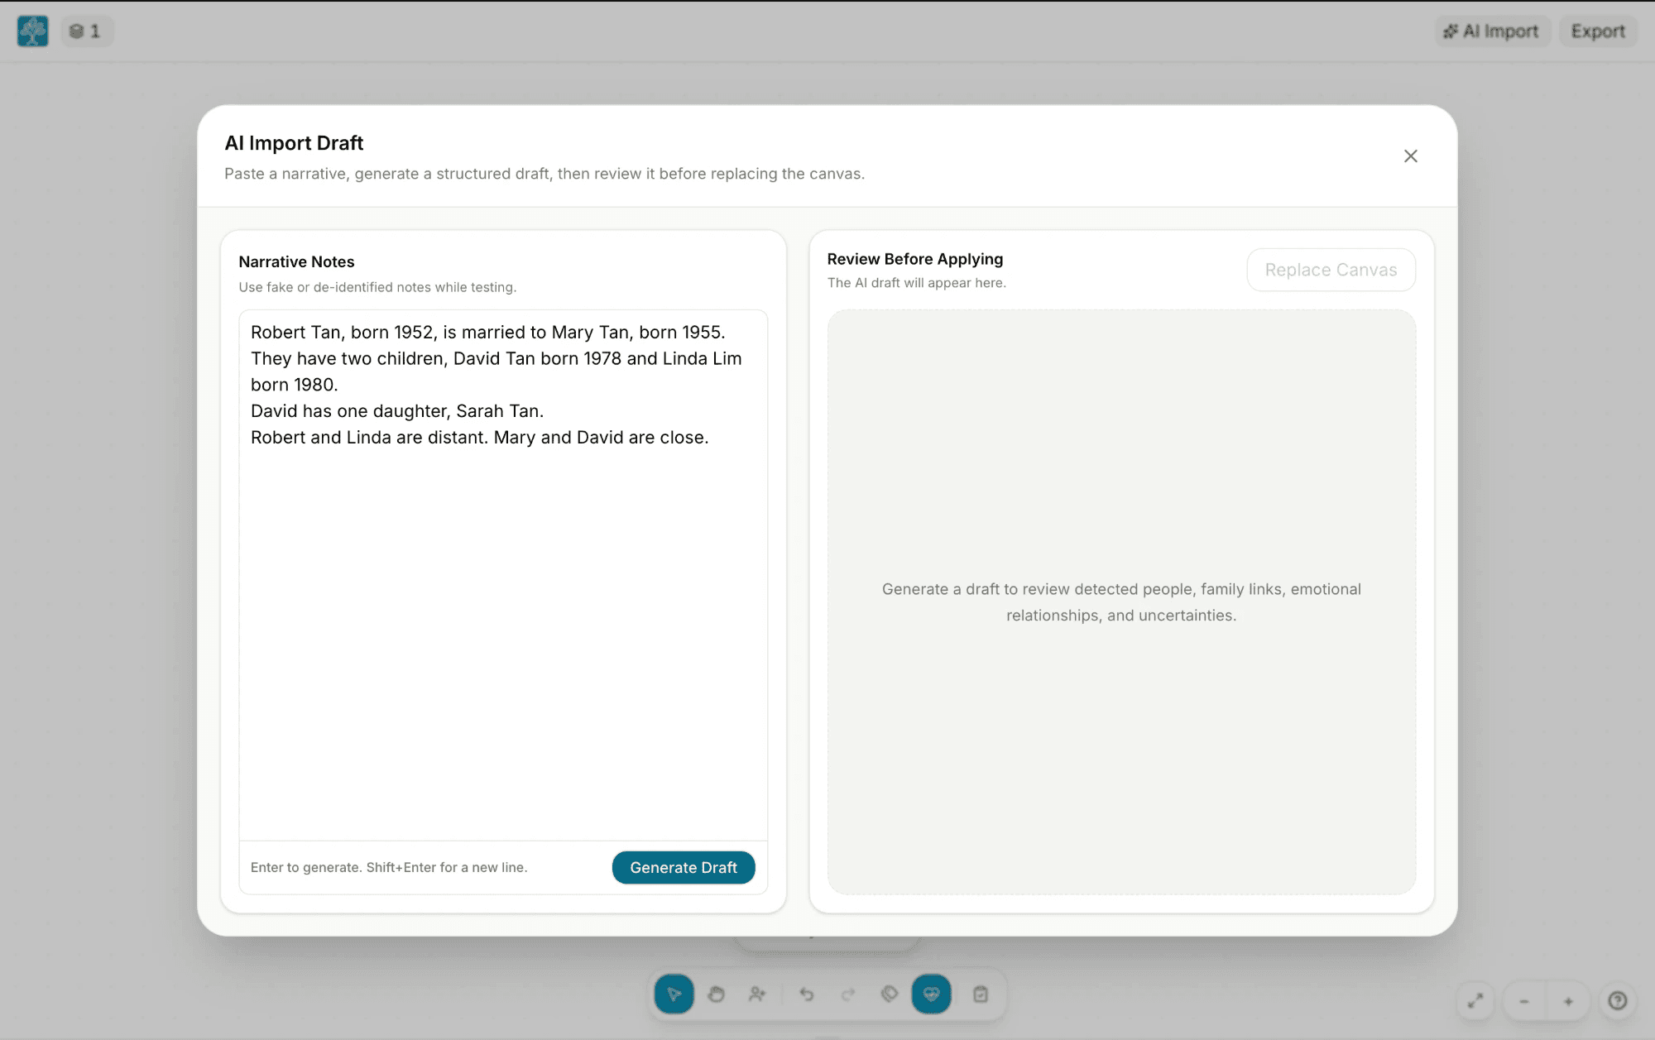This screenshot has height=1040, width=1655.
Task: Click the Generate Draft button
Action: tap(684, 867)
